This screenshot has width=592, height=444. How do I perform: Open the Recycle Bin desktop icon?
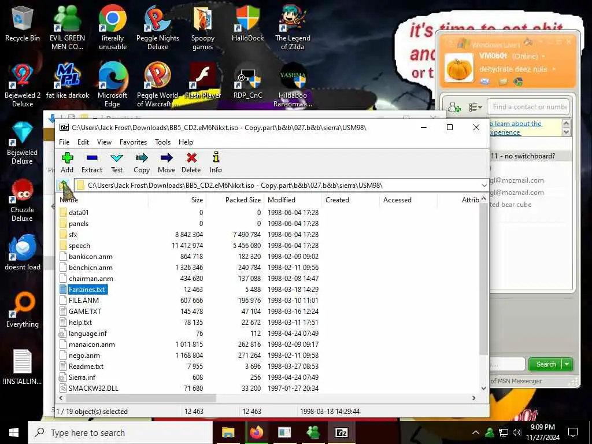[x=23, y=24]
